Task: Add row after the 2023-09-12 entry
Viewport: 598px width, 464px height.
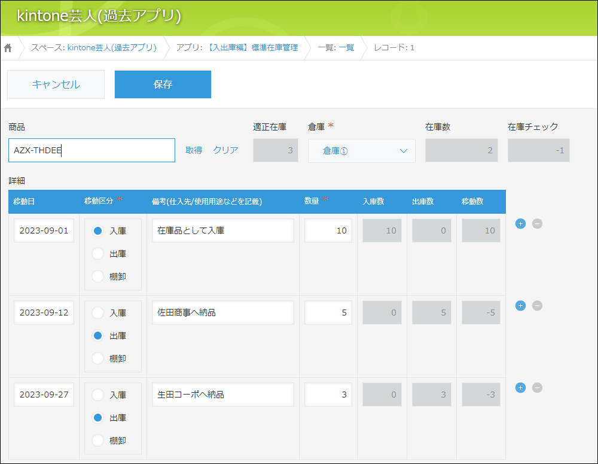Action: coord(520,305)
